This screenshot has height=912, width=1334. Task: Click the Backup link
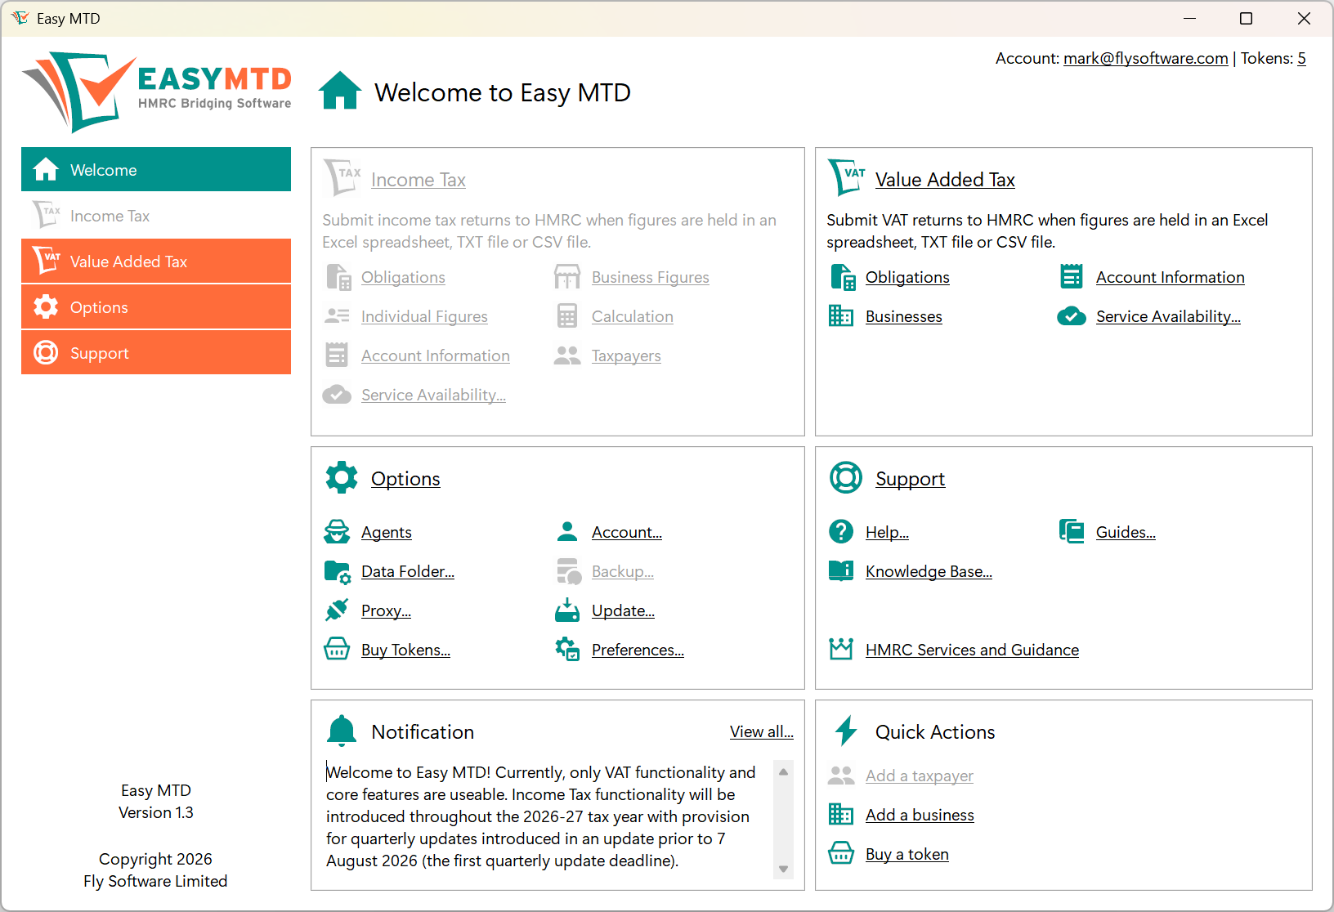pos(622,571)
